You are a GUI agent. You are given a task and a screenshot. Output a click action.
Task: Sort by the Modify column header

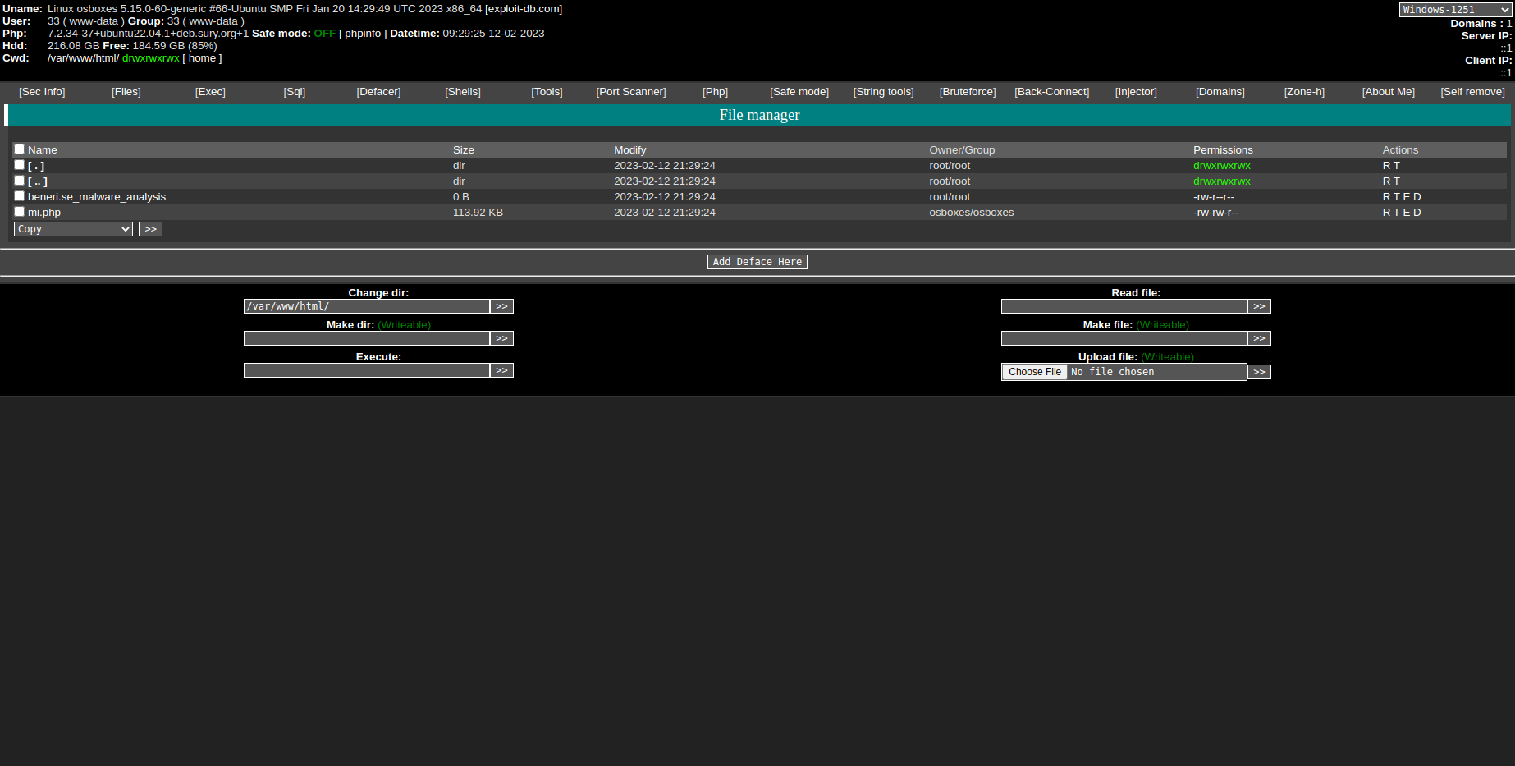tap(630, 150)
